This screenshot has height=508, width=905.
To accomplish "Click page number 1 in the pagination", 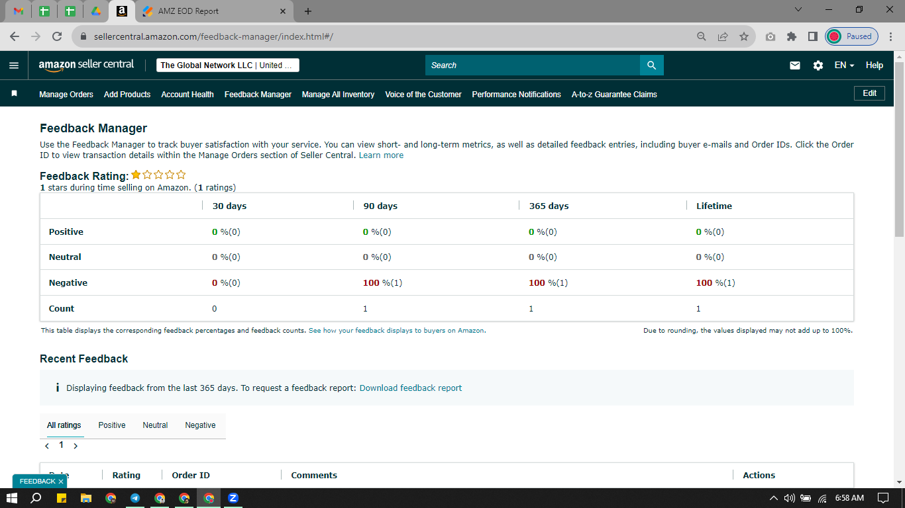I will pyautogui.click(x=62, y=445).
